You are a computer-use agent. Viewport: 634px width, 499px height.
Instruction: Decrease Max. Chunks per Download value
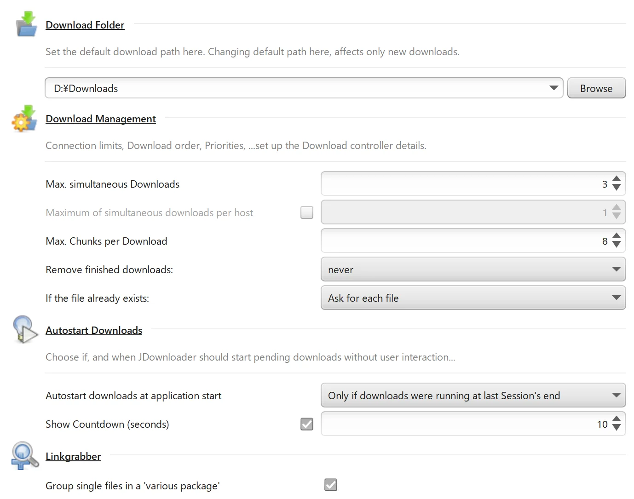tap(617, 244)
